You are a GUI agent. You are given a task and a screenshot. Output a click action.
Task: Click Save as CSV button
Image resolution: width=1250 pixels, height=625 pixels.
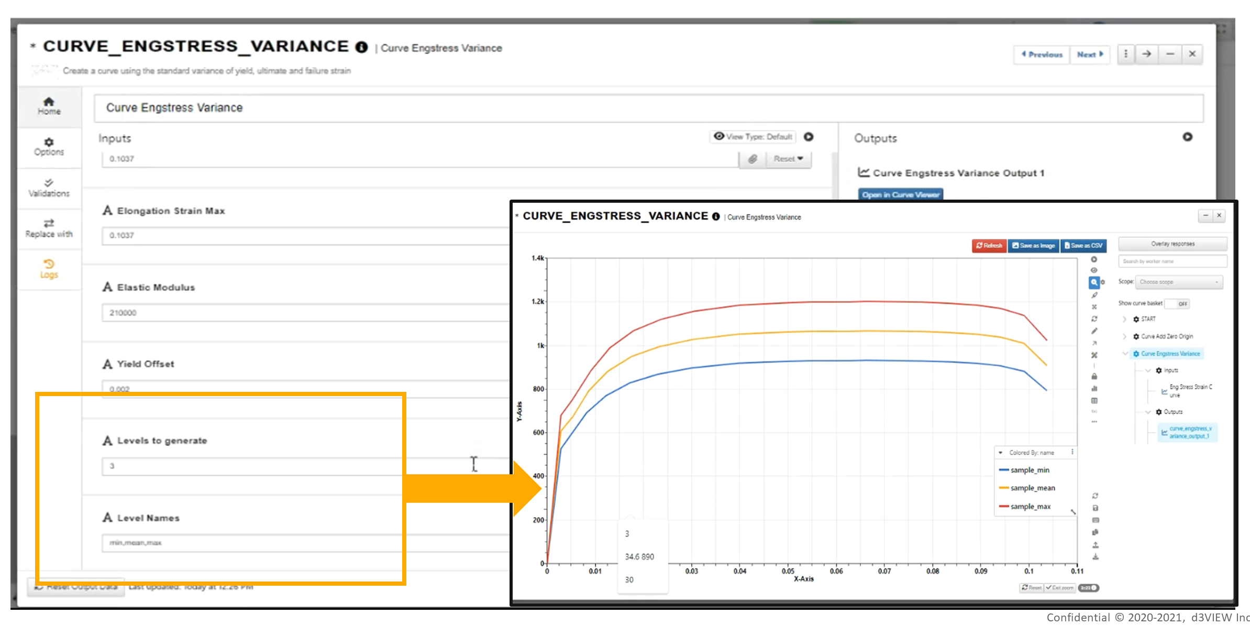(x=1083, y=246)
